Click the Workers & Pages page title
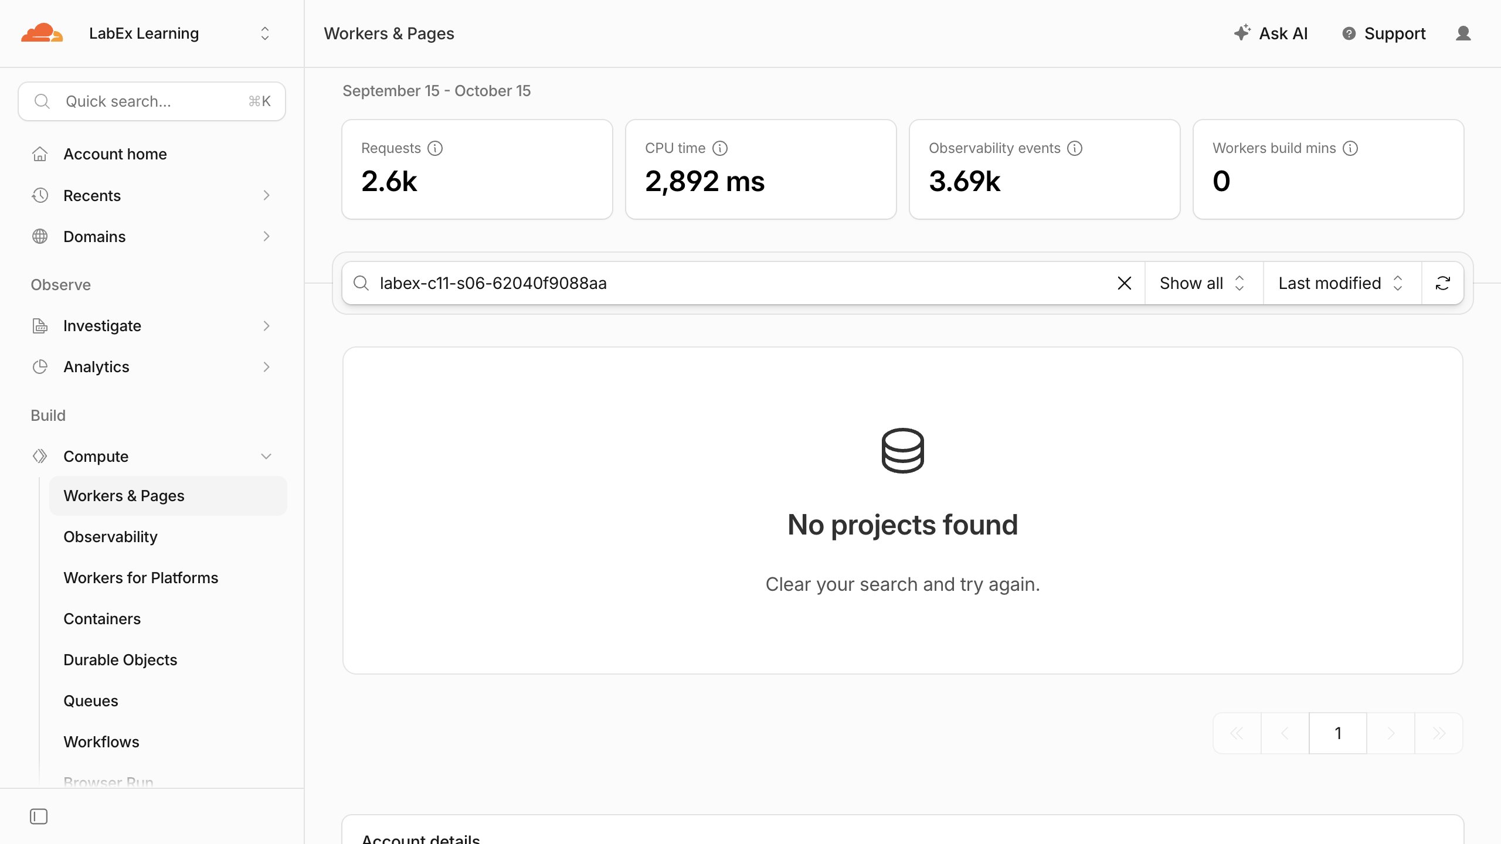Viewport: 1501px width, 844px height. coord(389,33)
